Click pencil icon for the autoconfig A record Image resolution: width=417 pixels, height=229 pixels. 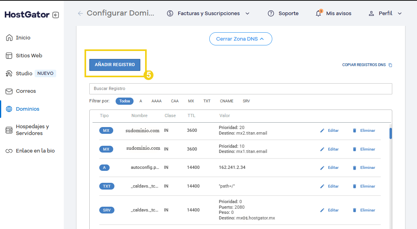point(322,168)
